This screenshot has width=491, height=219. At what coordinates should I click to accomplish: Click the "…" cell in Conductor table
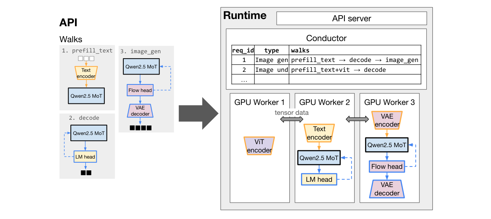pos(242,79)
